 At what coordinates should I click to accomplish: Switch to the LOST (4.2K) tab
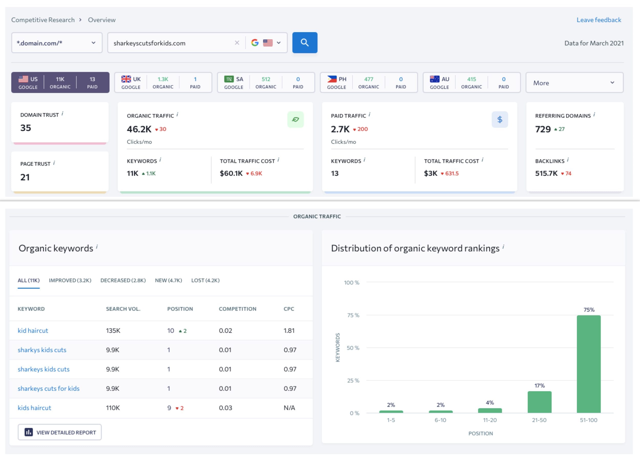pos(205,280)
